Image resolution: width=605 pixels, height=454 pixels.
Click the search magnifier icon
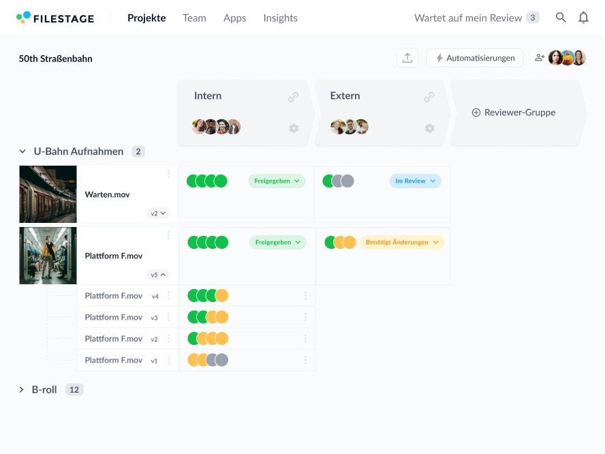click(561, 18)
